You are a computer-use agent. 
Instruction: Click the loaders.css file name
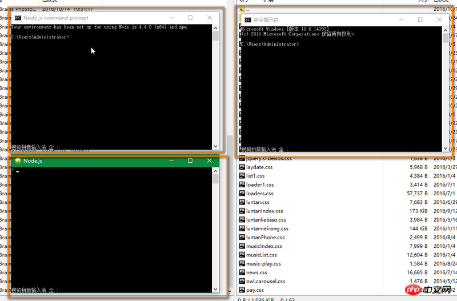click(x=260, y=194)
